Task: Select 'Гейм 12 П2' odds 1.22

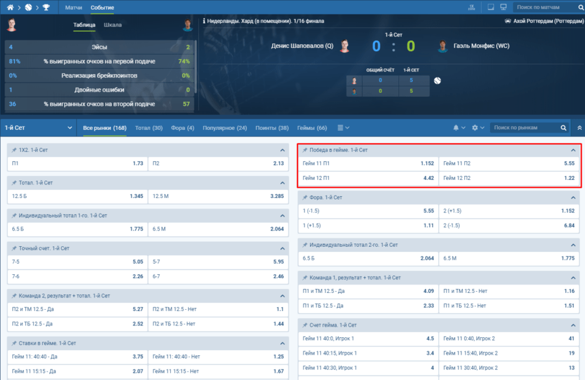Action: point(509,178)
